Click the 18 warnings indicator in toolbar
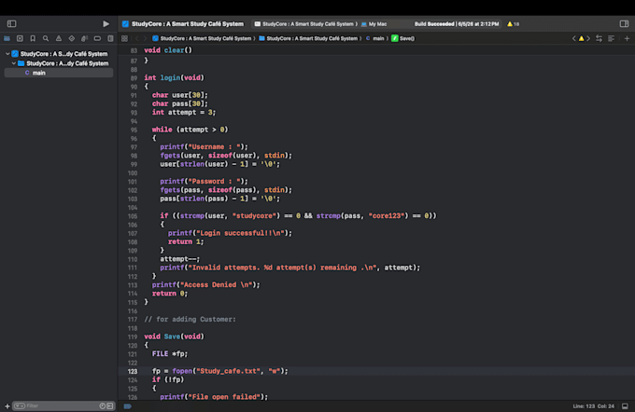635x412 pixels. [x=513, y=24]
